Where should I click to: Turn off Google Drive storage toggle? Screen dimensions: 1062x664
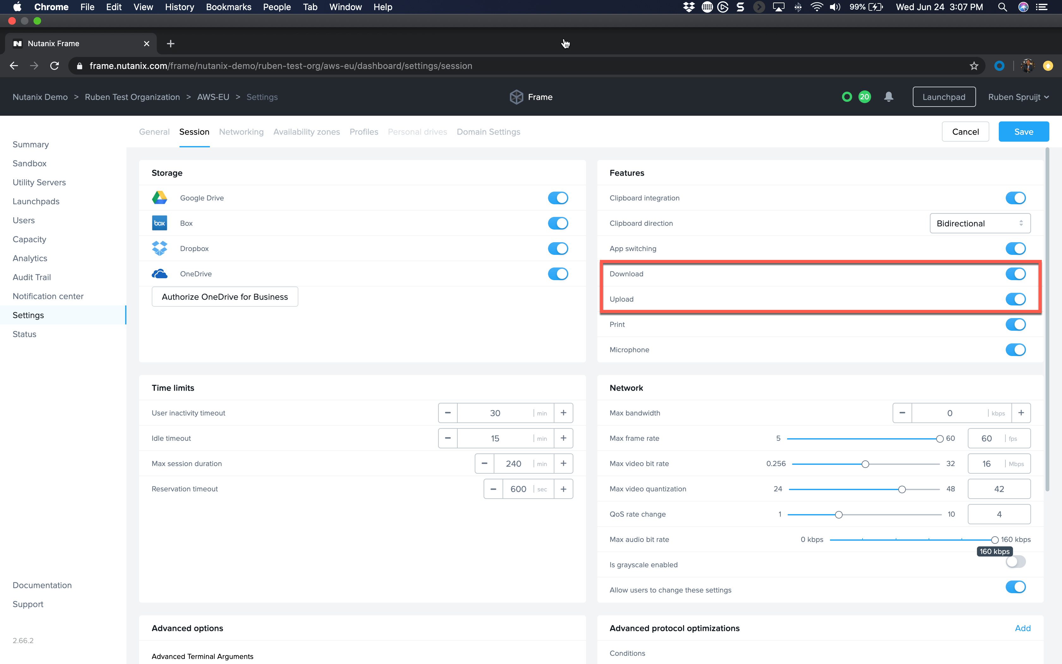[558, 198]
